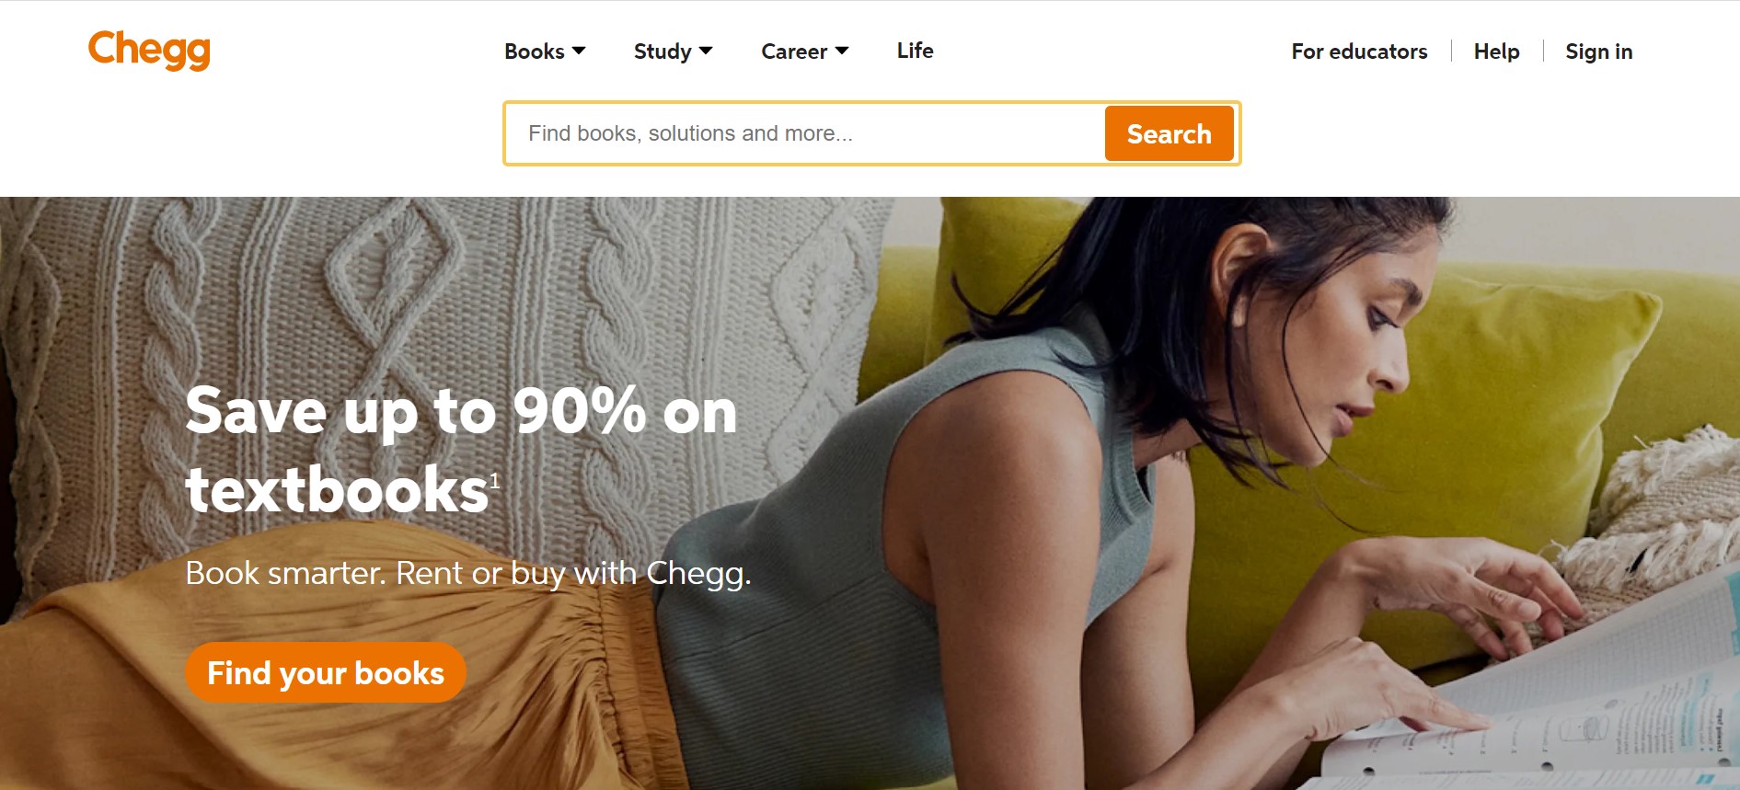The width and height of the screenshot is (1740, 790).
Task: Click the orange Search button
Action: point(1169,133)
